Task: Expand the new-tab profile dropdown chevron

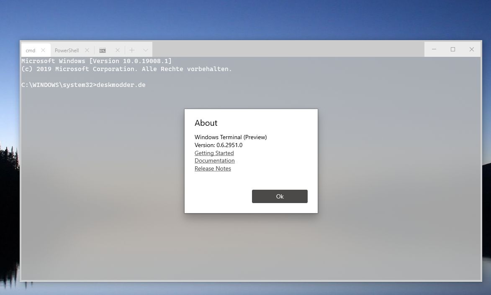Action: (x=146, y=50)
